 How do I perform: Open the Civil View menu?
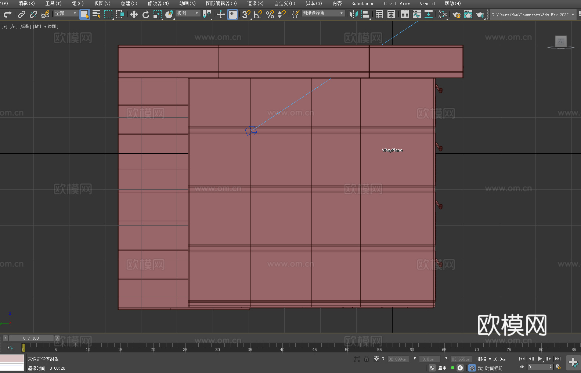pos(397,3)
